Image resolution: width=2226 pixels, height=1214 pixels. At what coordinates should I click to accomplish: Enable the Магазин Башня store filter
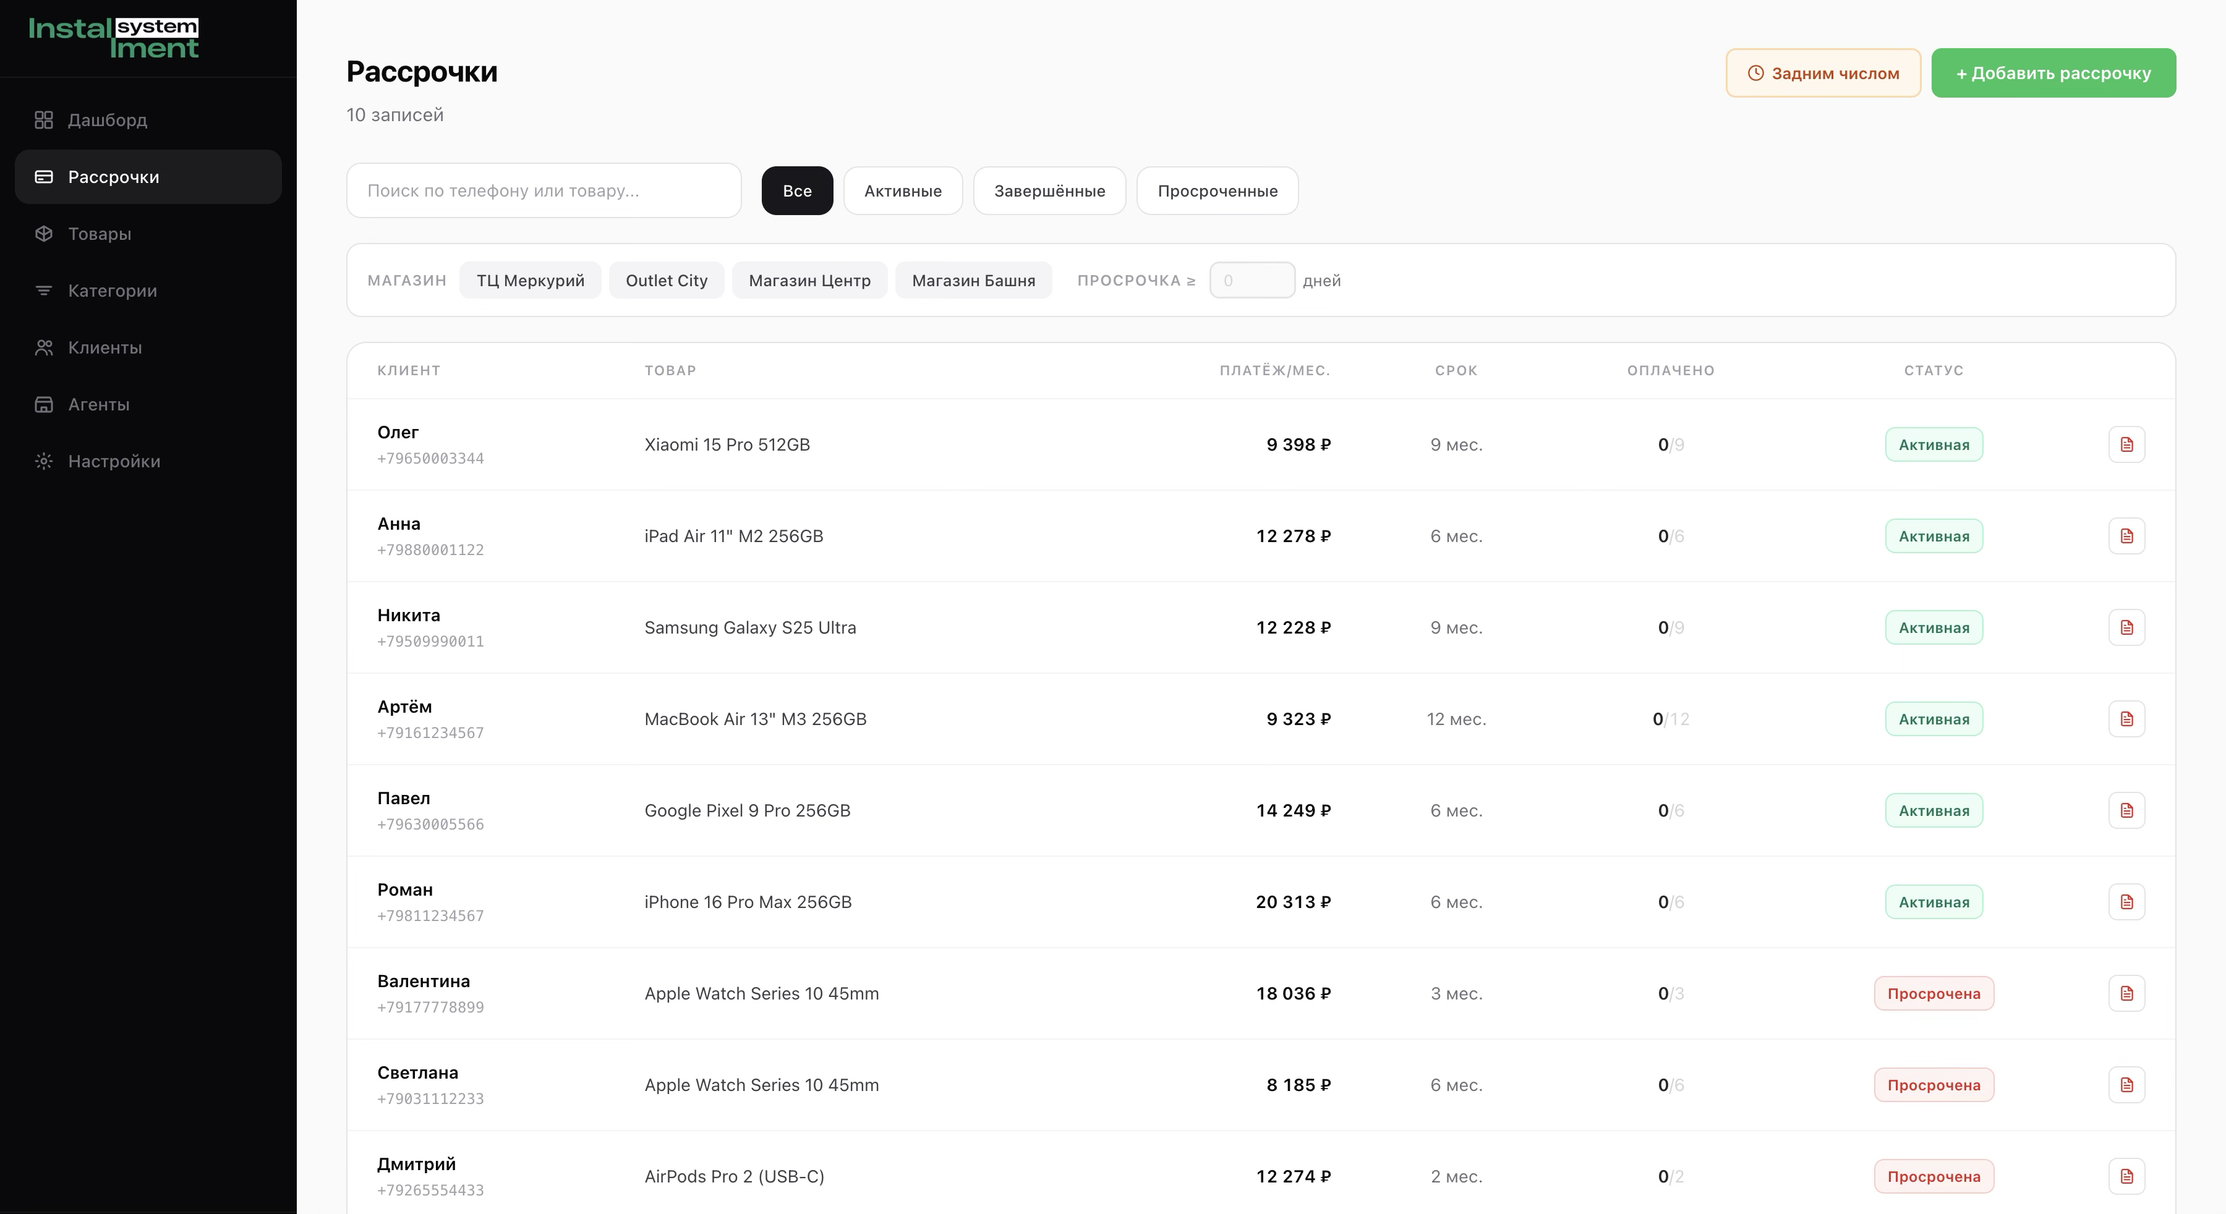point(973,281)
